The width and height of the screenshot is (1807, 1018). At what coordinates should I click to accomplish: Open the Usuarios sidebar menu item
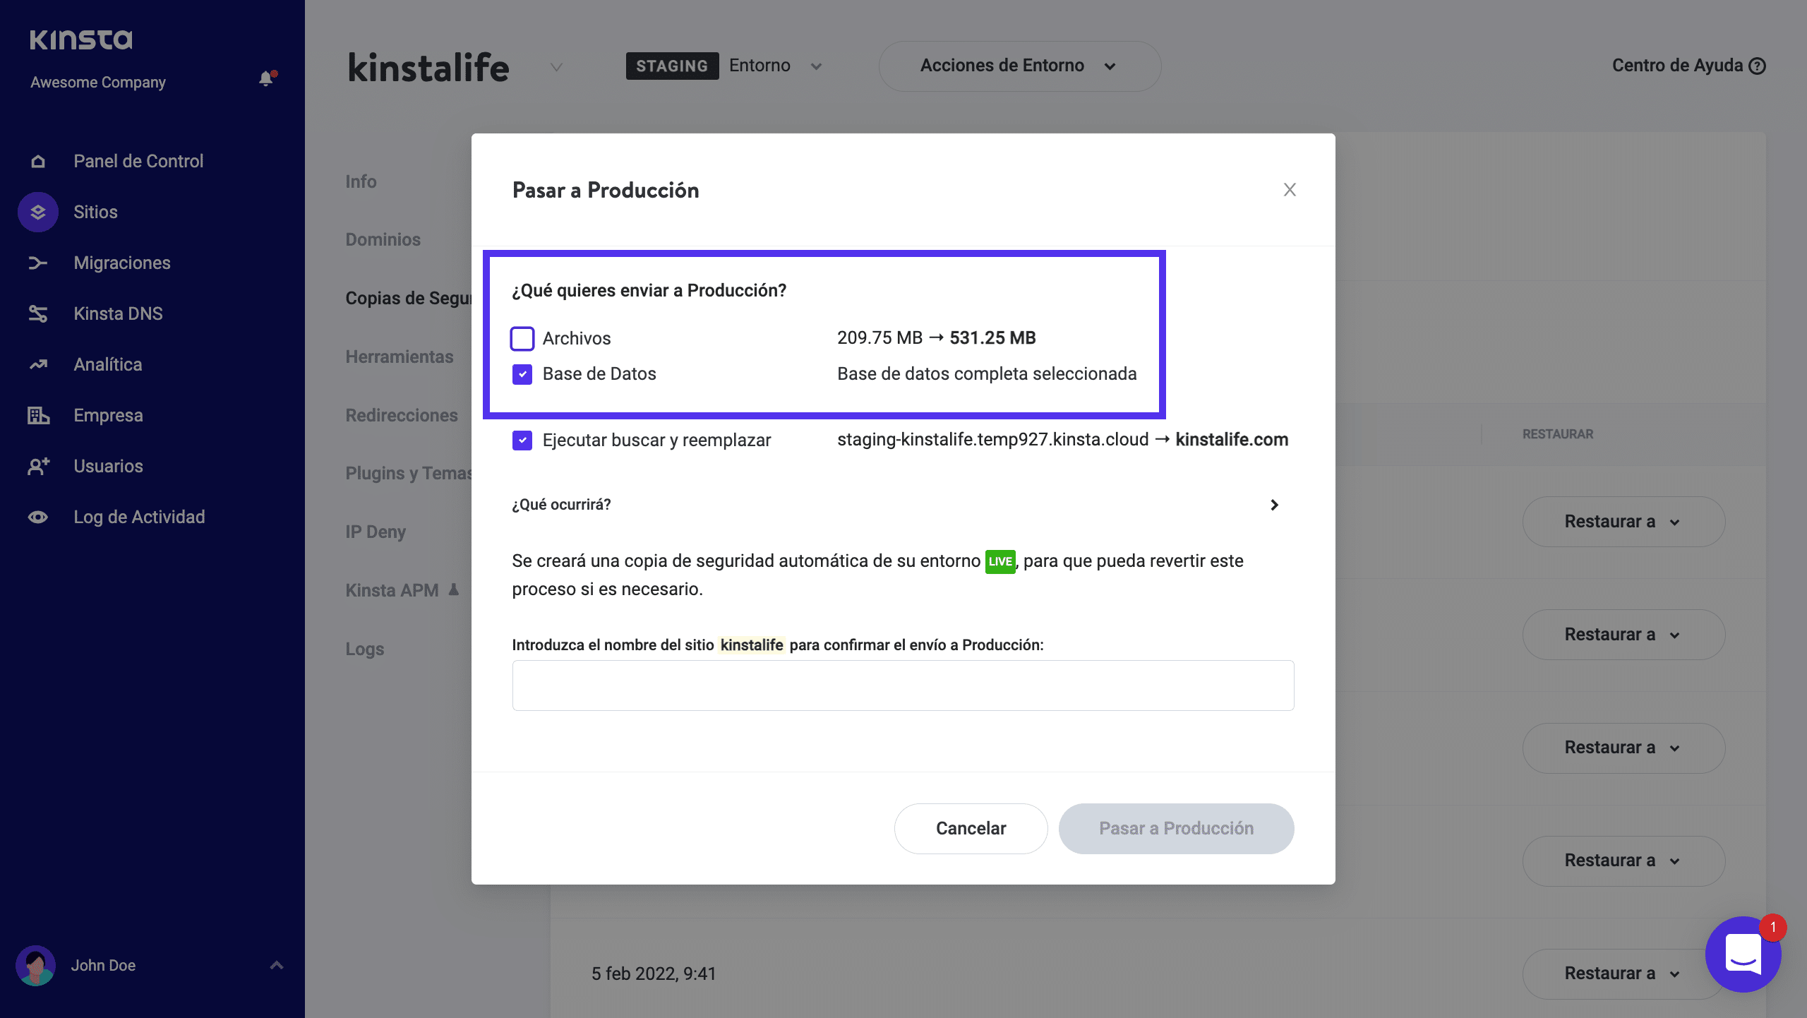tap(108, 467)
